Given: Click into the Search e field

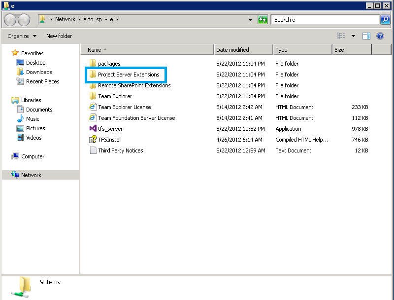Looking at the screenshot, I should pos(325,20).
